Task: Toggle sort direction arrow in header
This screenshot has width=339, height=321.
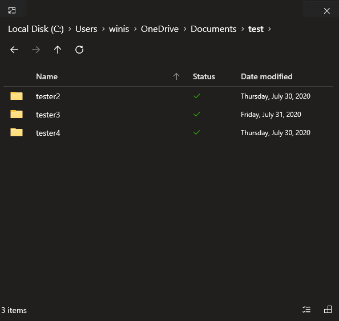Action: (176, 76)
